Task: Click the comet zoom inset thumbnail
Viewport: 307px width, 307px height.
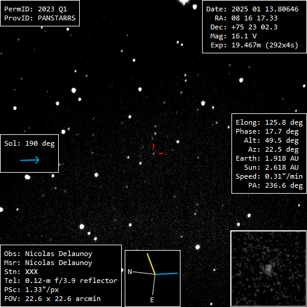Action: point(269,268)
